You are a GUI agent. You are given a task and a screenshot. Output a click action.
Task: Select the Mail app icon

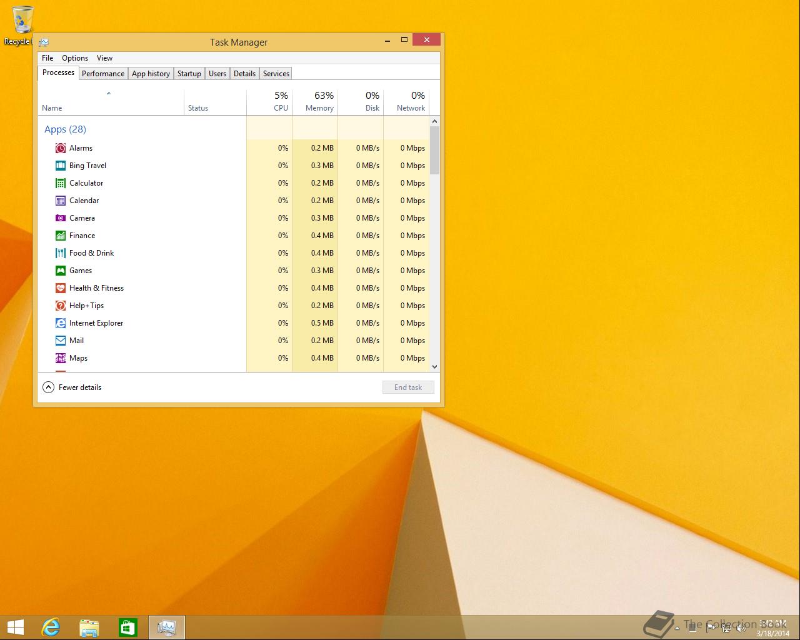[x=61, y=341]
